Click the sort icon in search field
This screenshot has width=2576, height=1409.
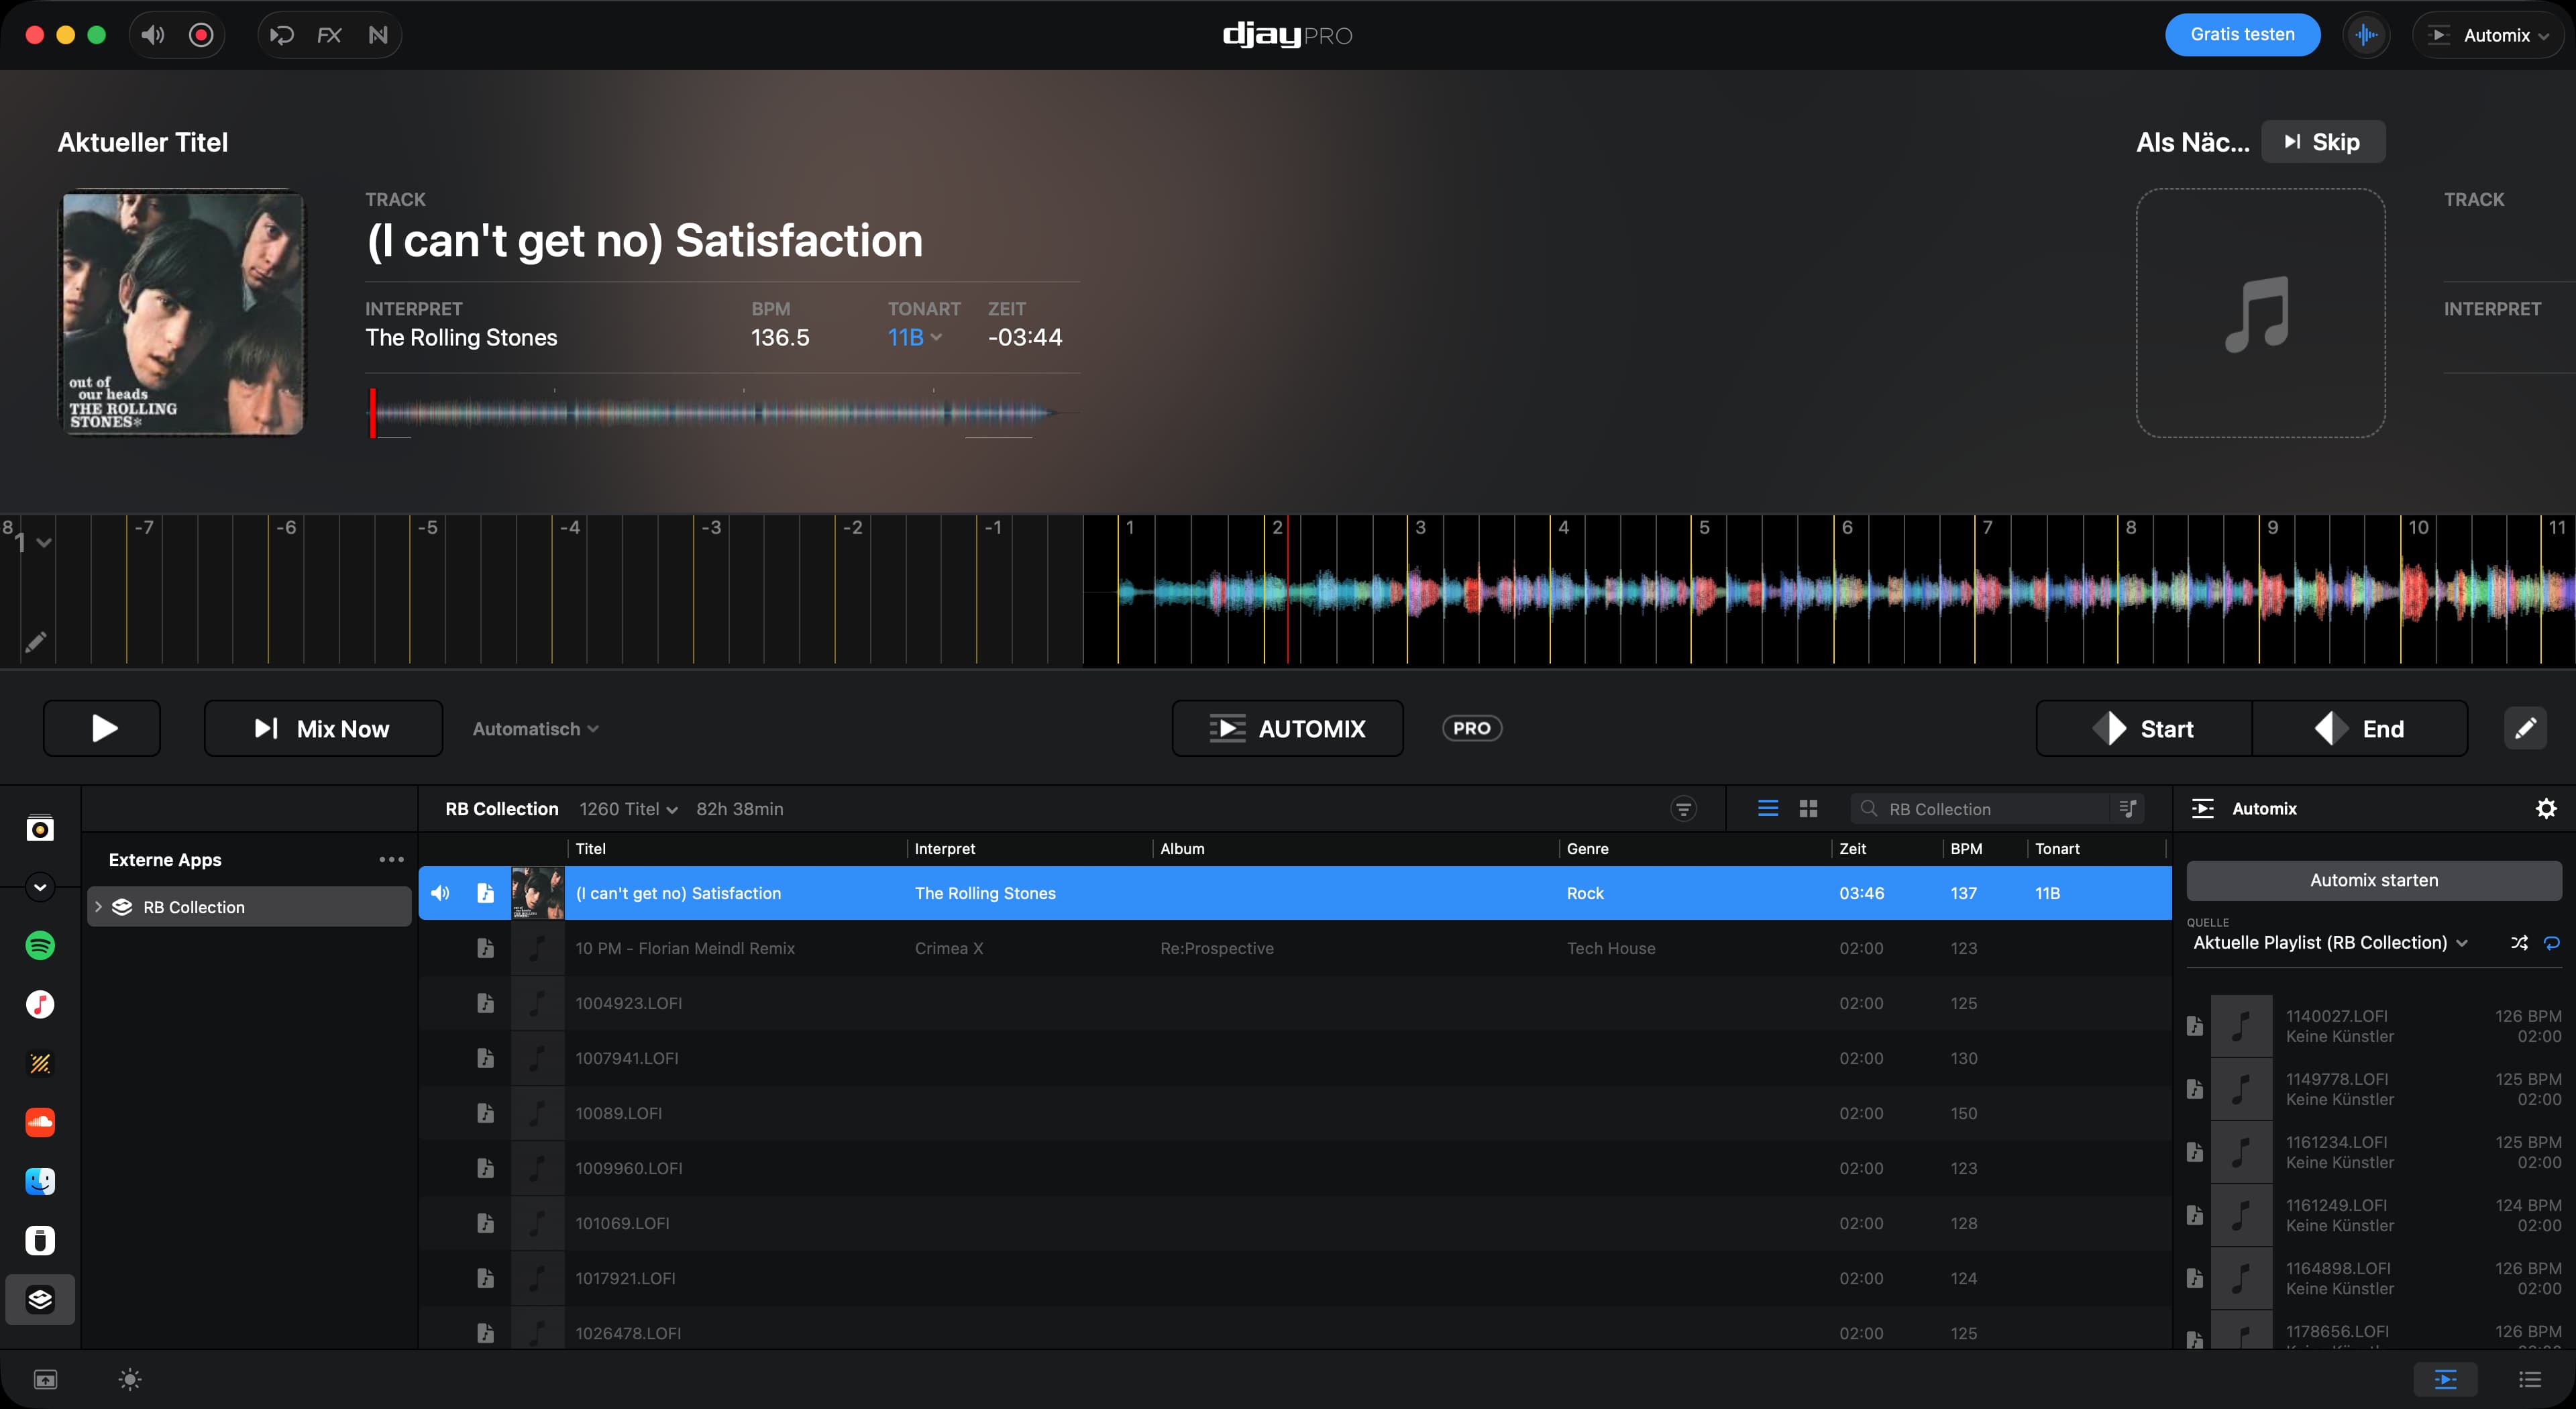click(2127, 808)
